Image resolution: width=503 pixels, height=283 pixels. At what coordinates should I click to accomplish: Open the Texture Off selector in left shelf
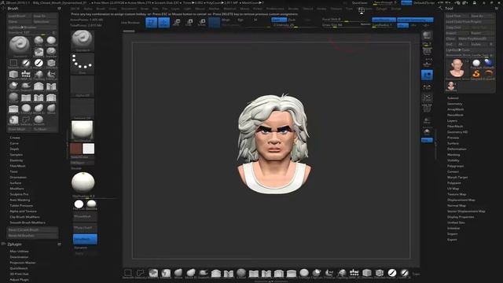point(83,108)
